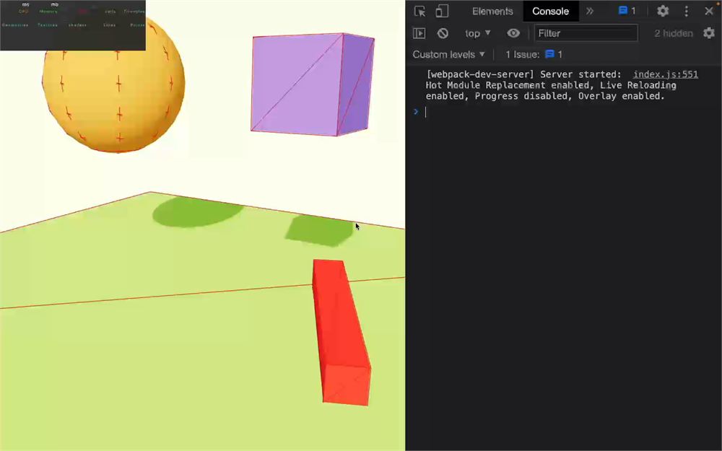Show more DevTools tabs
Screen dimensions: 722x451
[590, 11]
